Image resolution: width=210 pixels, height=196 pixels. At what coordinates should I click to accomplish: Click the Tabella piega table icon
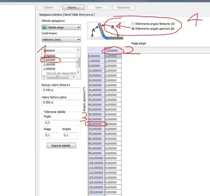click(x=44, y=27)
